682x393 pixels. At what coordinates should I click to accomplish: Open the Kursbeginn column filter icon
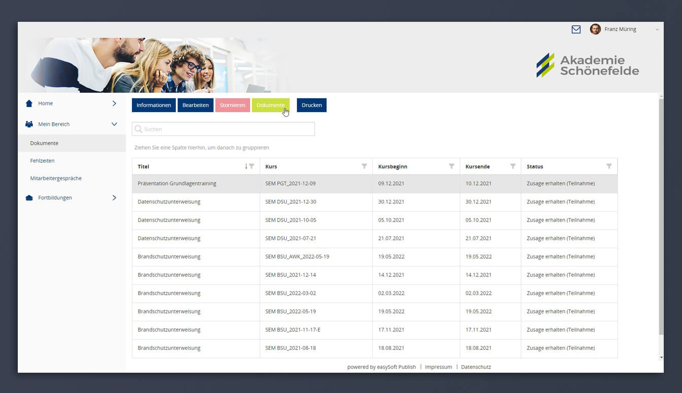point(452,166)
